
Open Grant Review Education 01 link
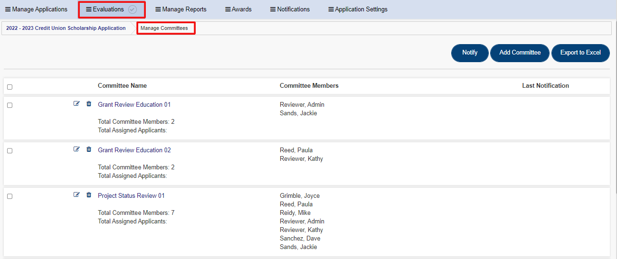click(134, 104)
